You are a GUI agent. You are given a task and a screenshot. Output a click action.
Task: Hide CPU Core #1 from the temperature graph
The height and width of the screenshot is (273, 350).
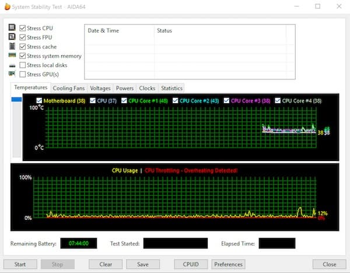click(x=124, y=100)
